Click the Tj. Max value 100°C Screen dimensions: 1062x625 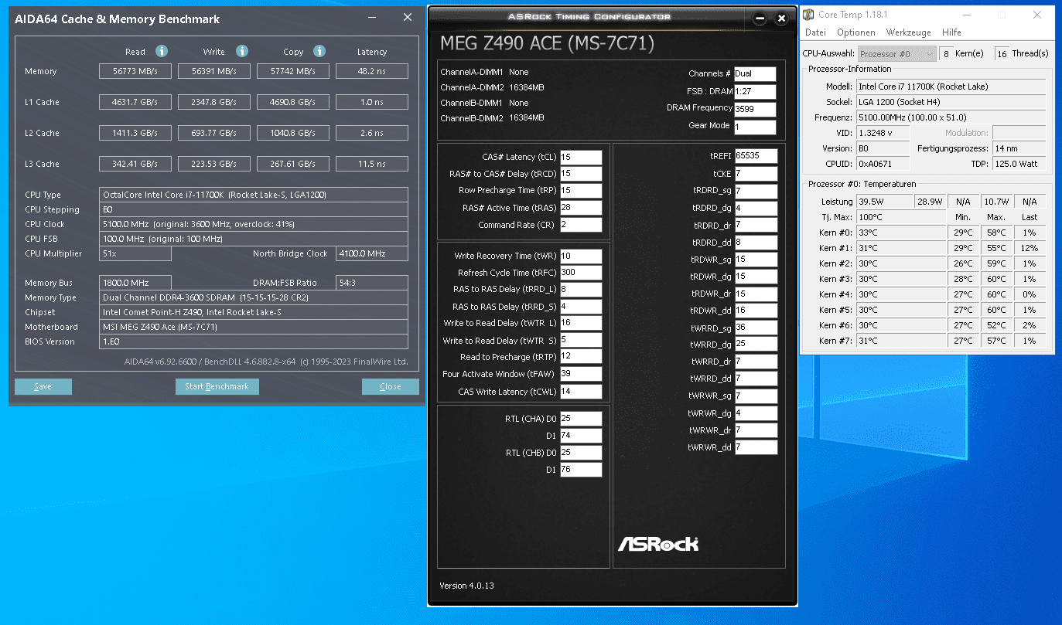click(x=901, y=217)
